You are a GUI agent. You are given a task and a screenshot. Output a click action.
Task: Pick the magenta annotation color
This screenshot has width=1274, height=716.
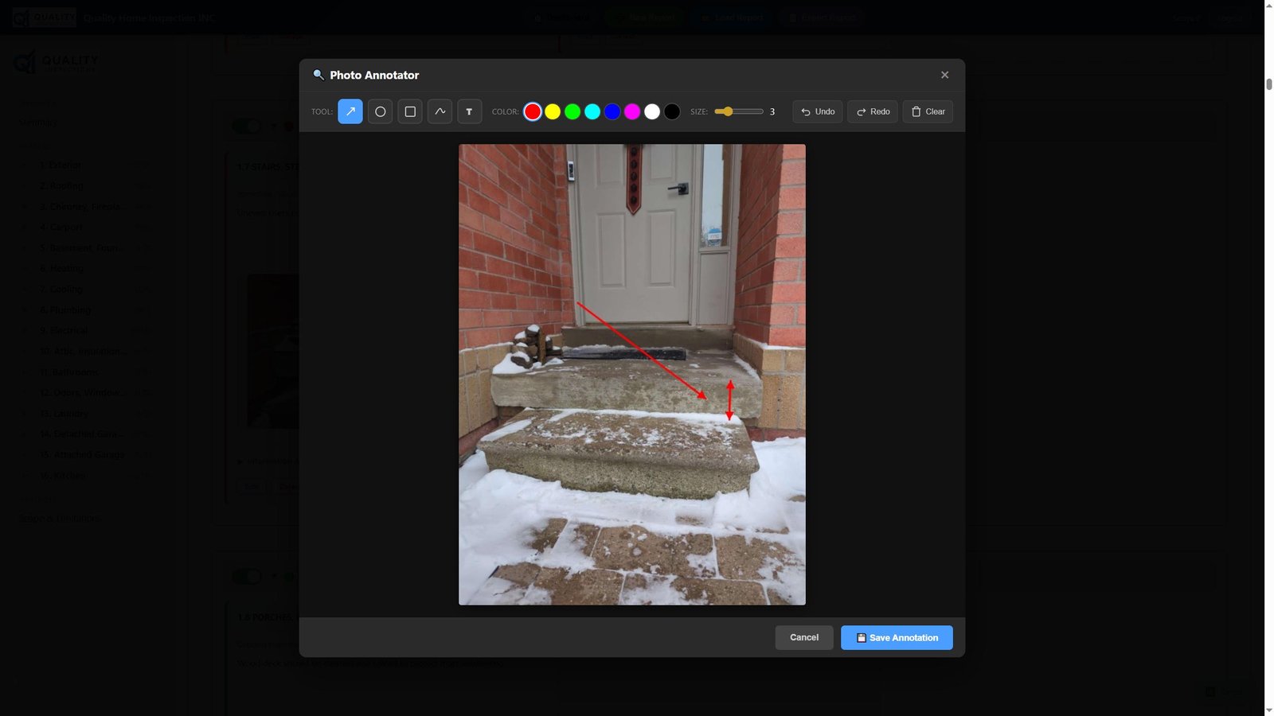pos(631,111)
